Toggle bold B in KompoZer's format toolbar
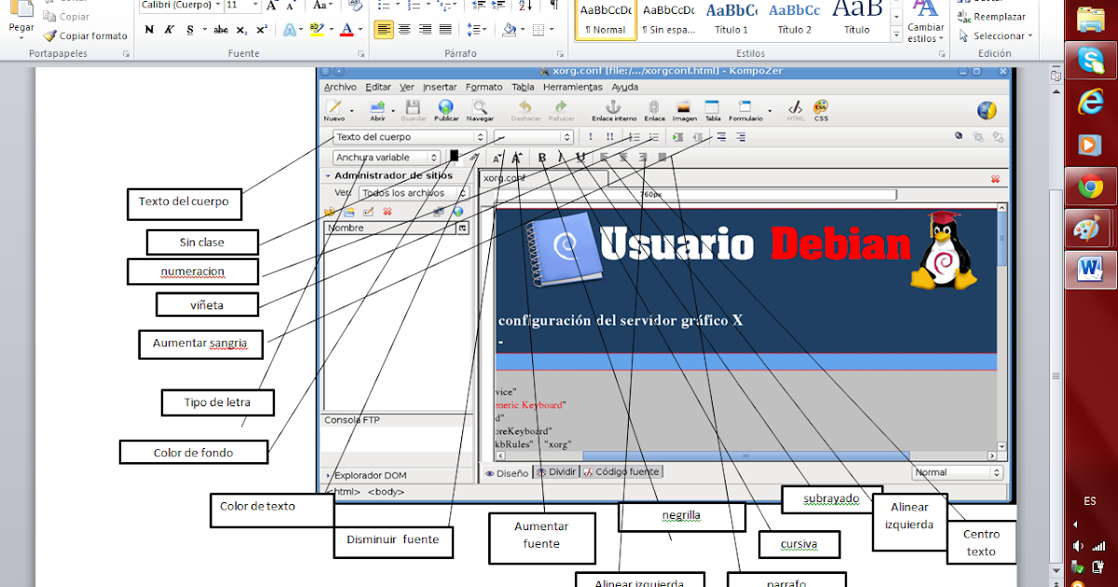Viewport: 1118px width, 587px height. pos(542,157)
